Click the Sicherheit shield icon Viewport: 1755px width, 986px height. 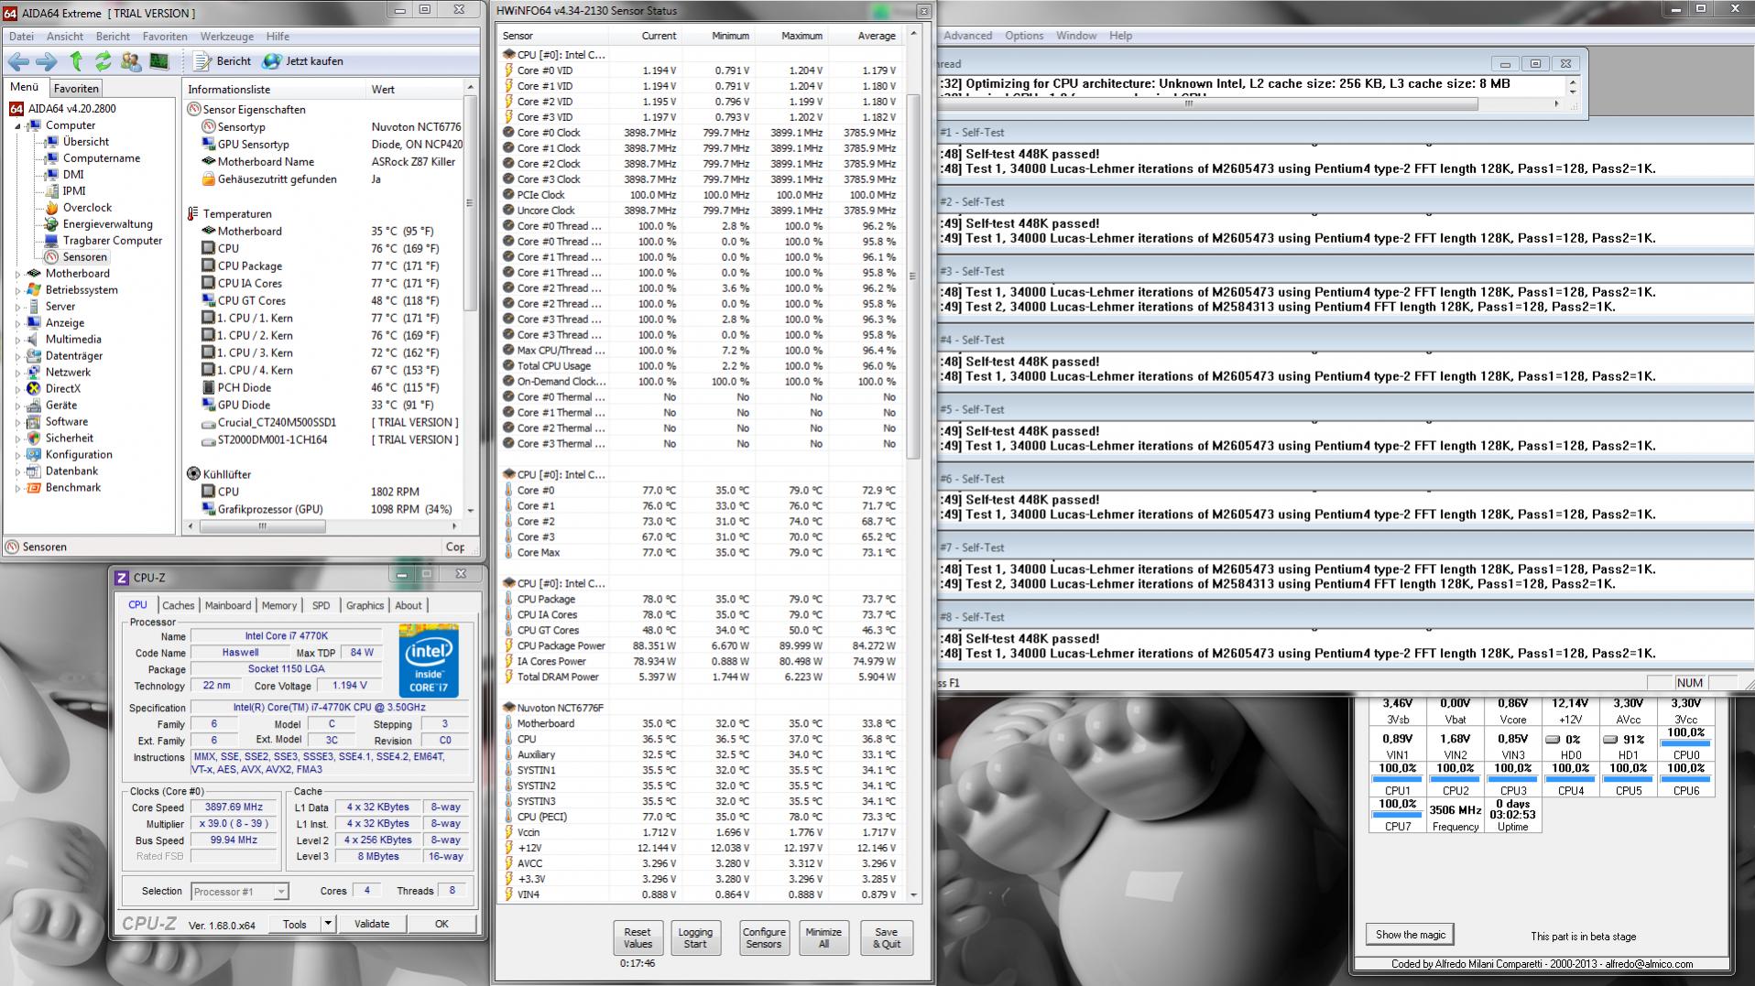pyautogui.click(x=34, y=439)
